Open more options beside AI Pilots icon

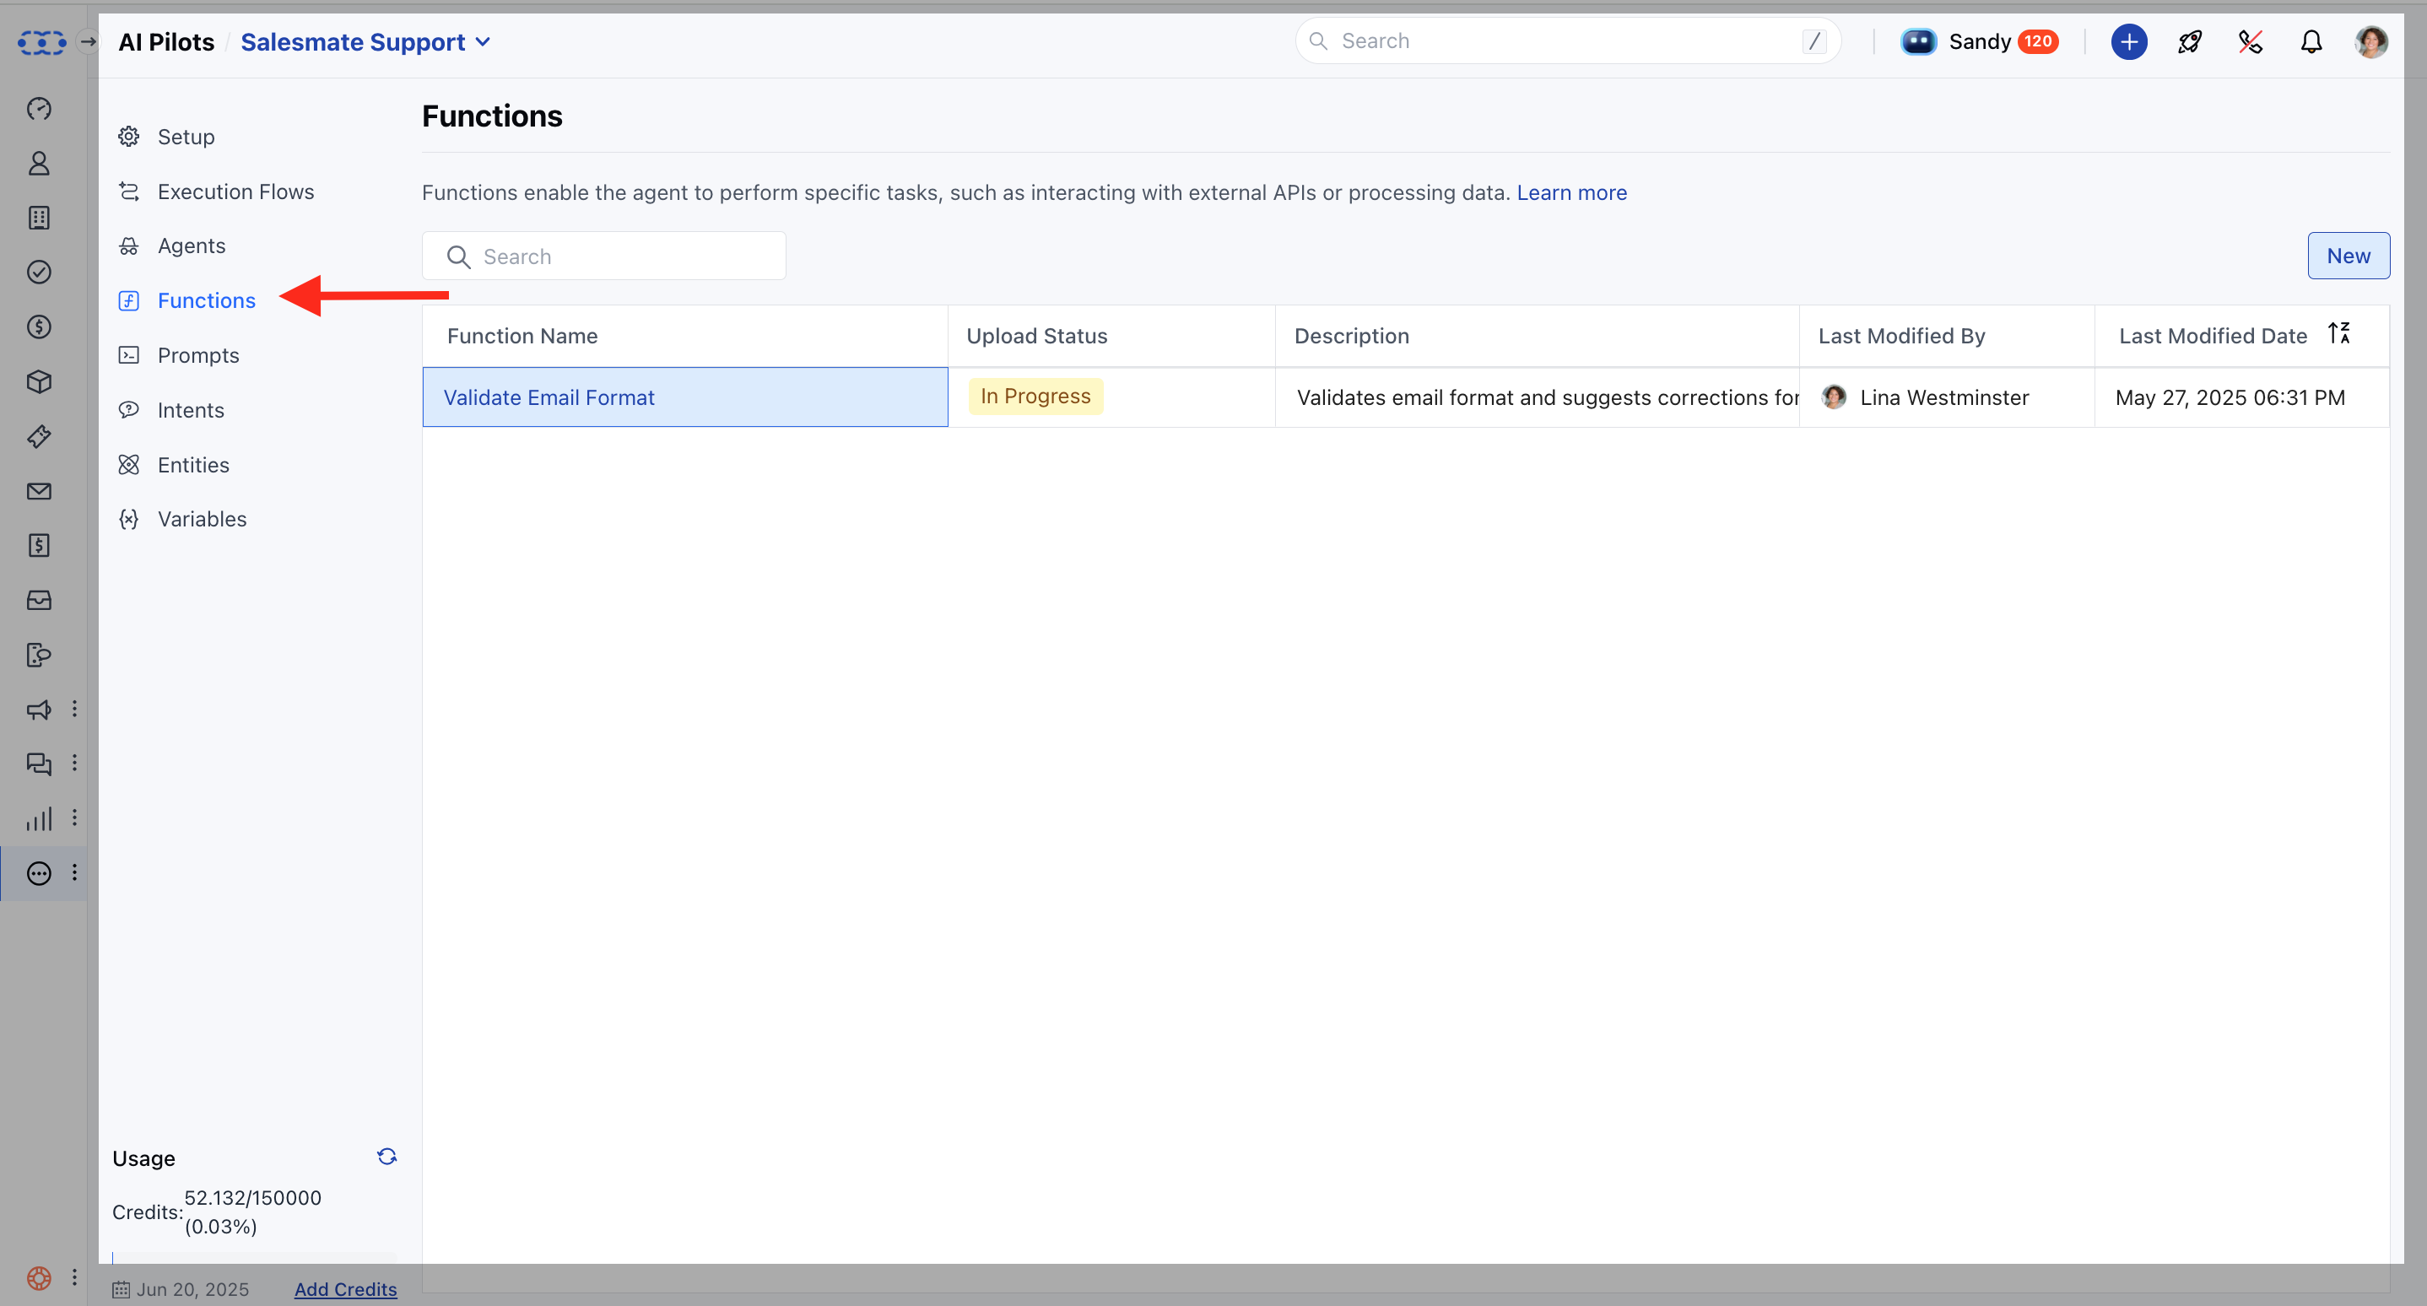point(74,872)
